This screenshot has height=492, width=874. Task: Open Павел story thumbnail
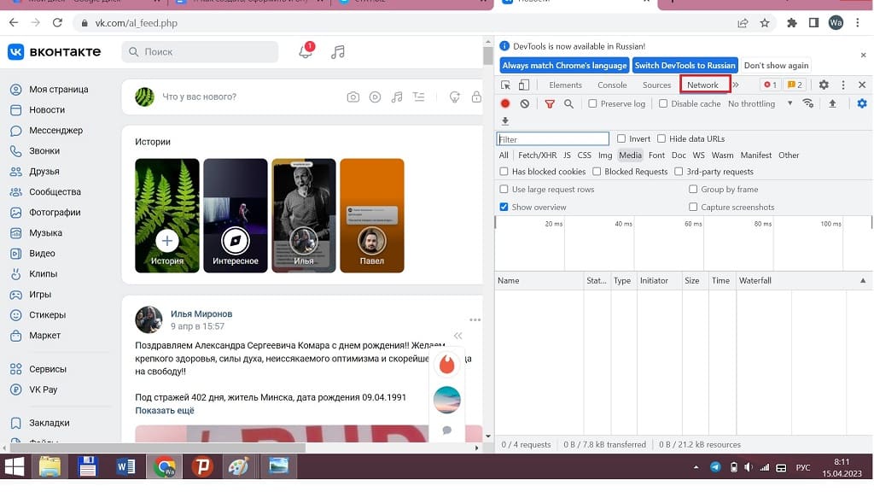coord(372,216)
